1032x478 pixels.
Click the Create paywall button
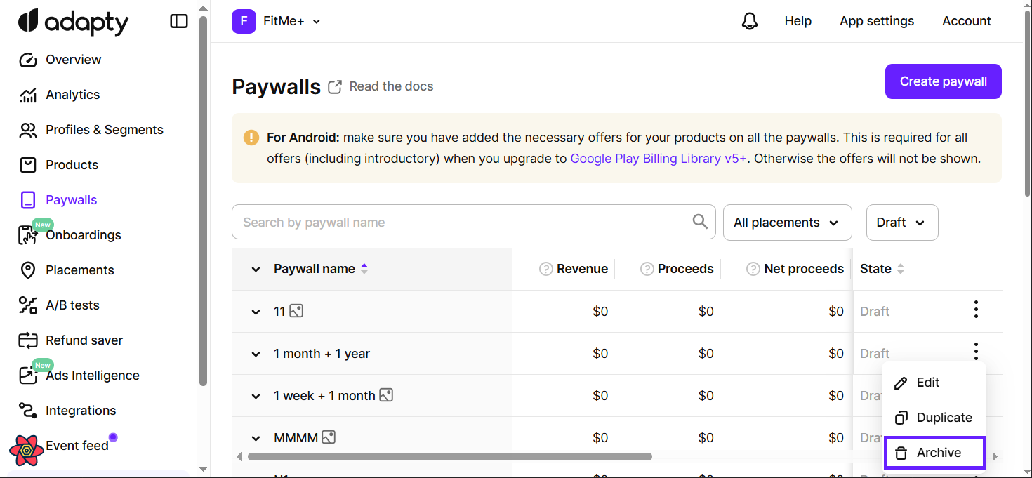tap(943, 81)
